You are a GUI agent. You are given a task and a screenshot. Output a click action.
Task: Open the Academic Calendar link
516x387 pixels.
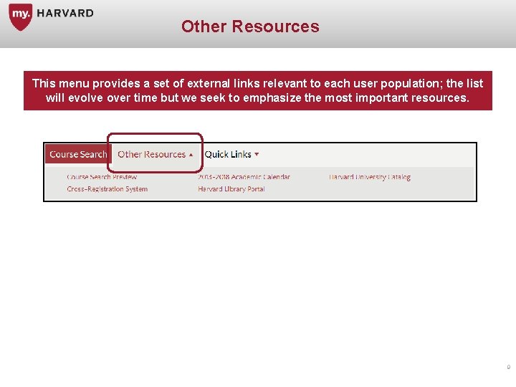click(244, 177)
